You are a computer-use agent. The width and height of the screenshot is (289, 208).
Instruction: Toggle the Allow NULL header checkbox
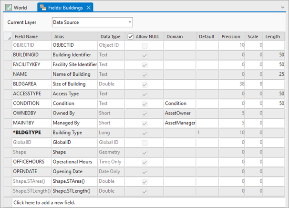point(131,36)
